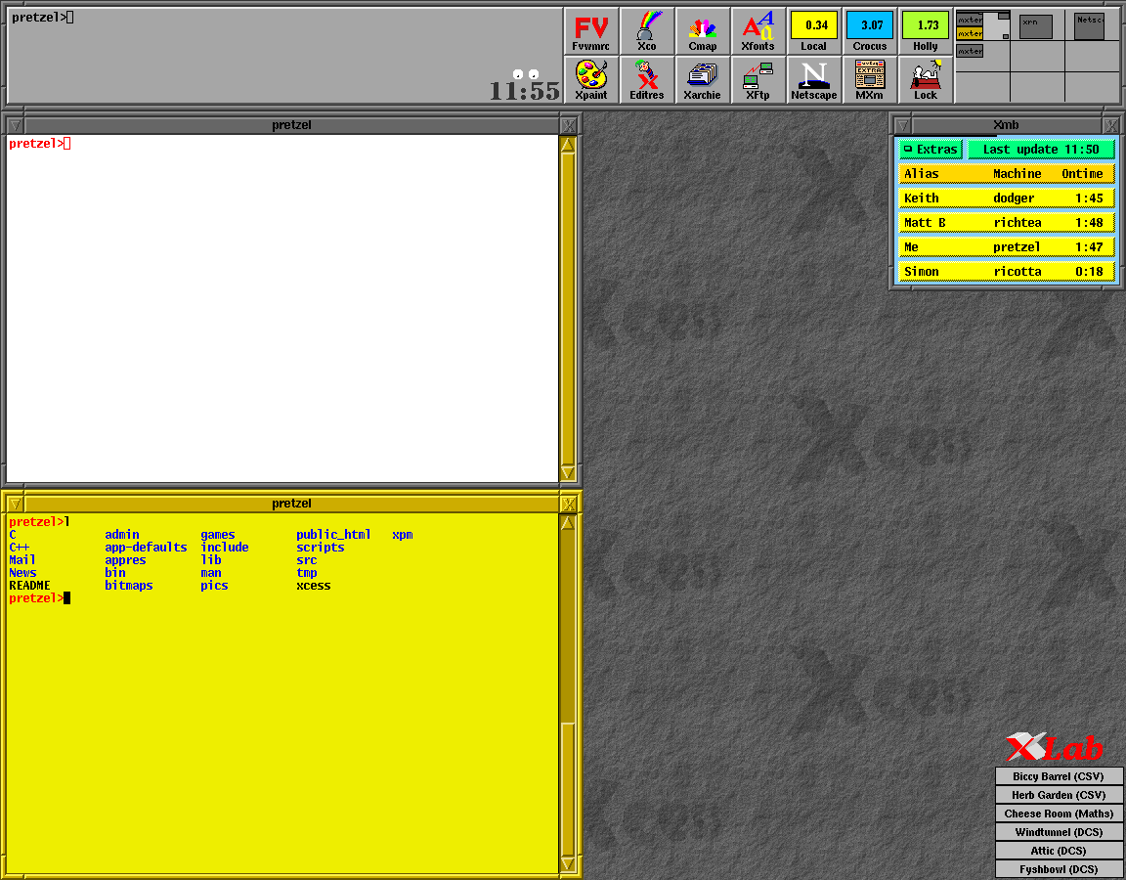Viewport: 1126px width, 880px height.
Task: Click the Crocus load monitor
Action: point(869,31)
